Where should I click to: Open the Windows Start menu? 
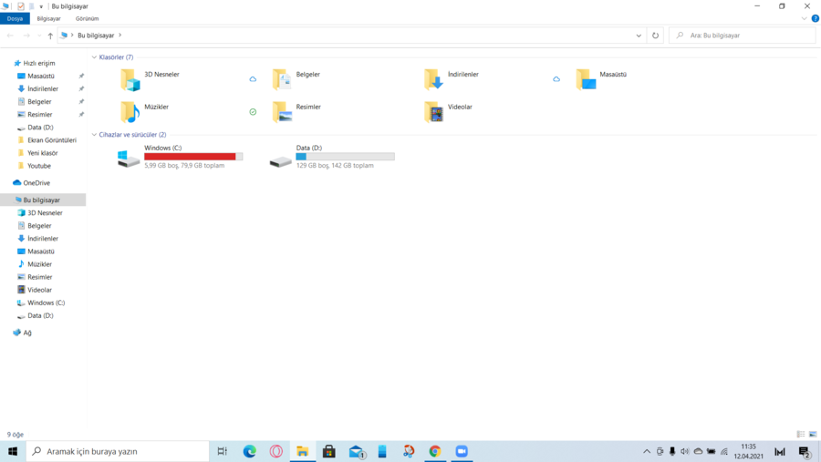tap(13, 451)
